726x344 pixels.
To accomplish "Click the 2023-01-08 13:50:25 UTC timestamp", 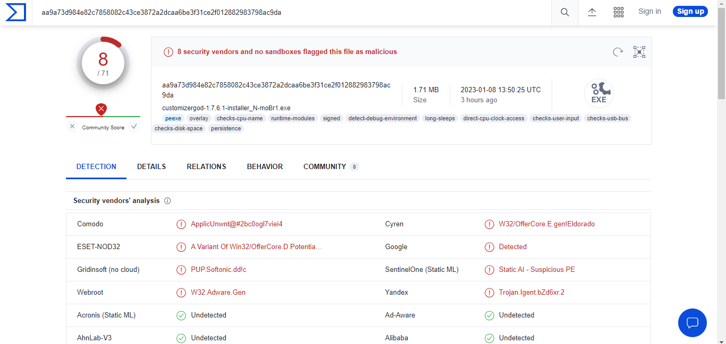I will [501, 90].
